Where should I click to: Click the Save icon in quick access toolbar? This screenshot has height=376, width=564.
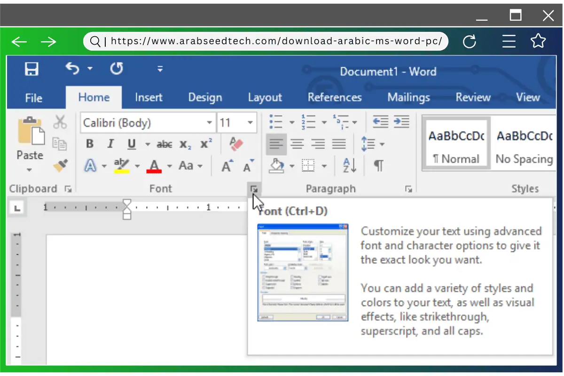31,70
